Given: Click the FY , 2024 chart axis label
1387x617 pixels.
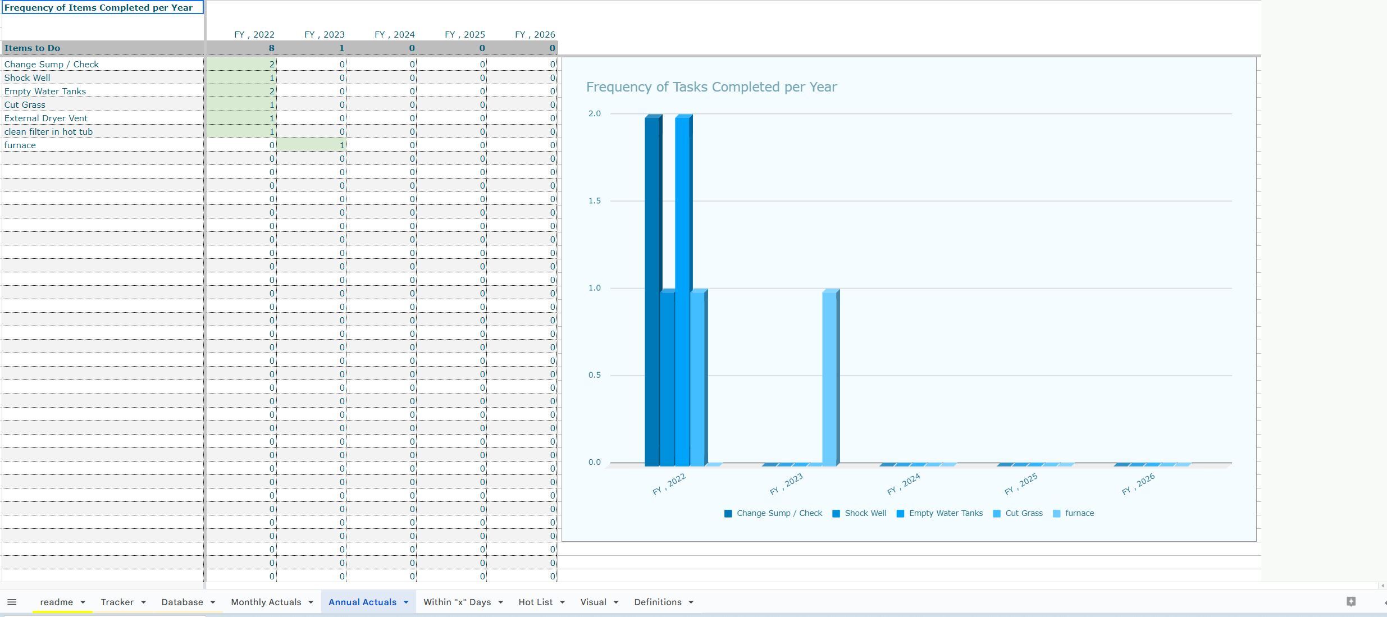Looking at the screenshot, I should coord(903,484).
